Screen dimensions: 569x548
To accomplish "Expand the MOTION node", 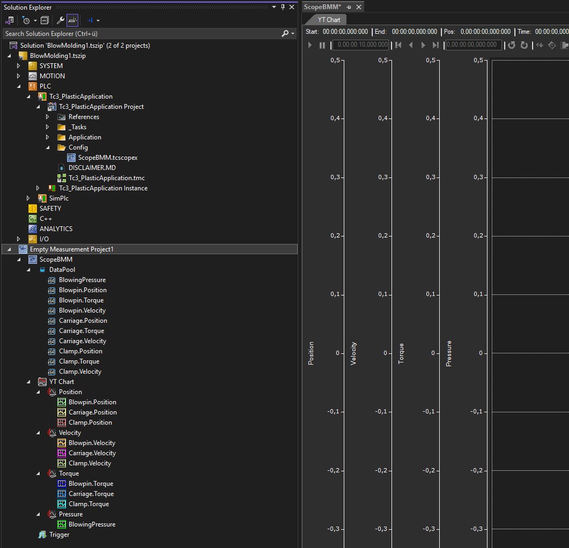I will 19,76.
